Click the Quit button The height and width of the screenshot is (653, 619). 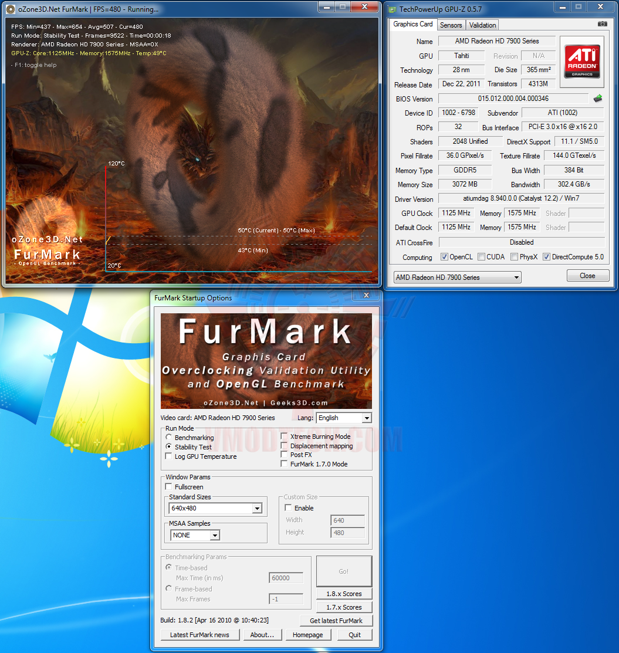(355, 635)
